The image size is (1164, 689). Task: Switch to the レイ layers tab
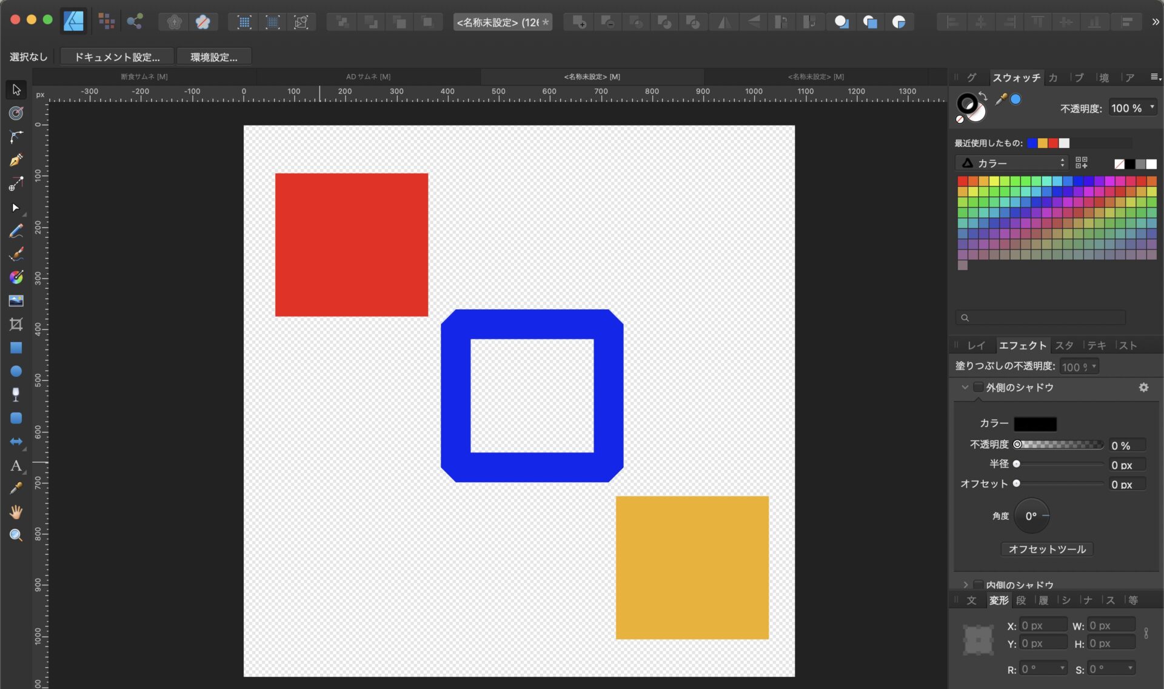[976, 345]
